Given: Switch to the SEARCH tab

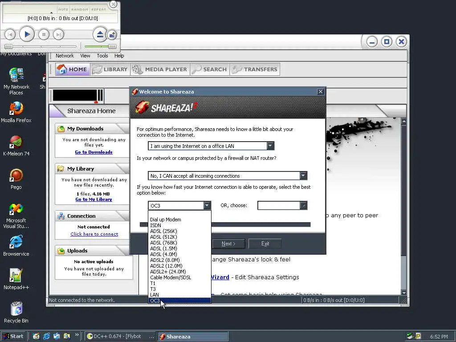Looking at the screenshot, I should (210, 69).
